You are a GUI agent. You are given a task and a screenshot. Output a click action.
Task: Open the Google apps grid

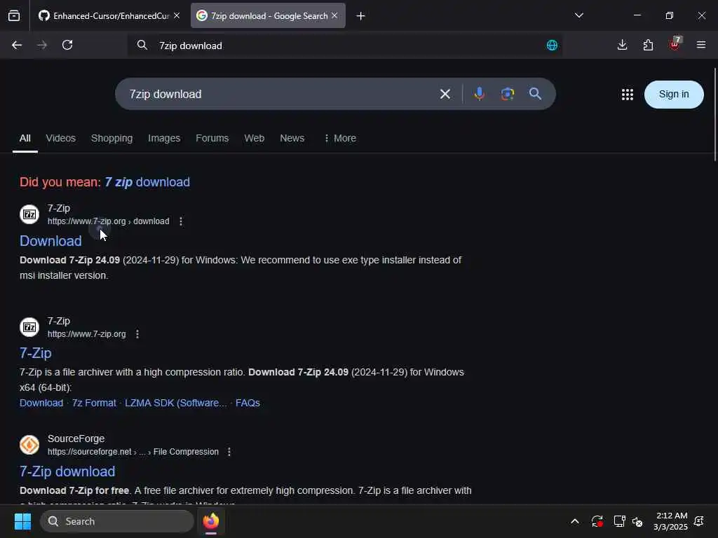[x=628, y=95]
